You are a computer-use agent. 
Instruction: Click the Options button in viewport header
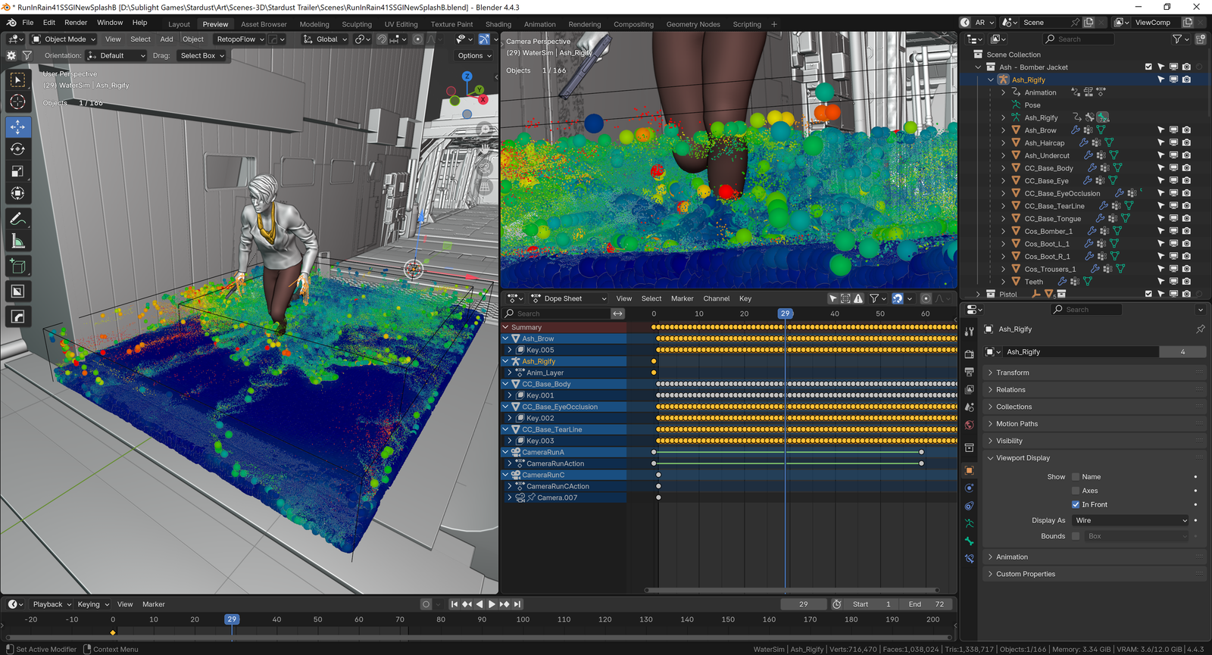click(x=474, y=55)
